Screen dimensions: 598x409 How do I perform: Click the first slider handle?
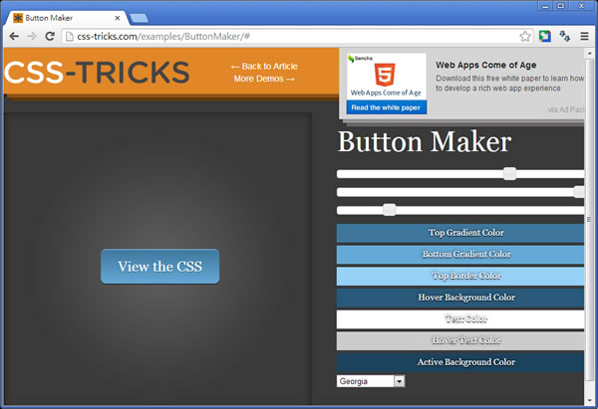pos(510,174)
